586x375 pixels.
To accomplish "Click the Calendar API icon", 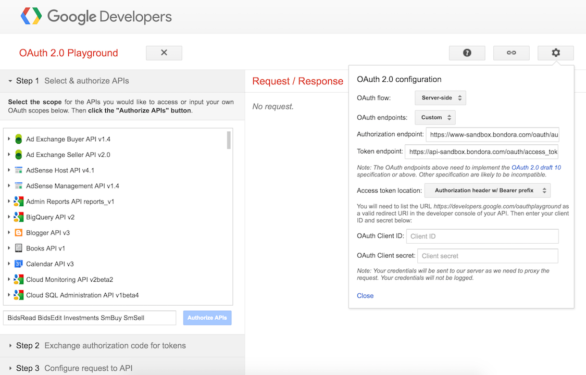I will [x=18, y=264].
